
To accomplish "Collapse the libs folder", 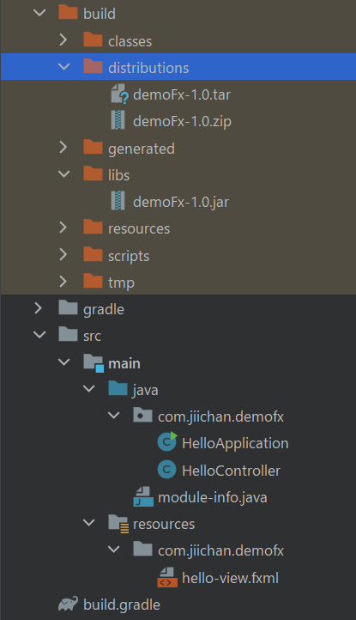I will [64, 173].
